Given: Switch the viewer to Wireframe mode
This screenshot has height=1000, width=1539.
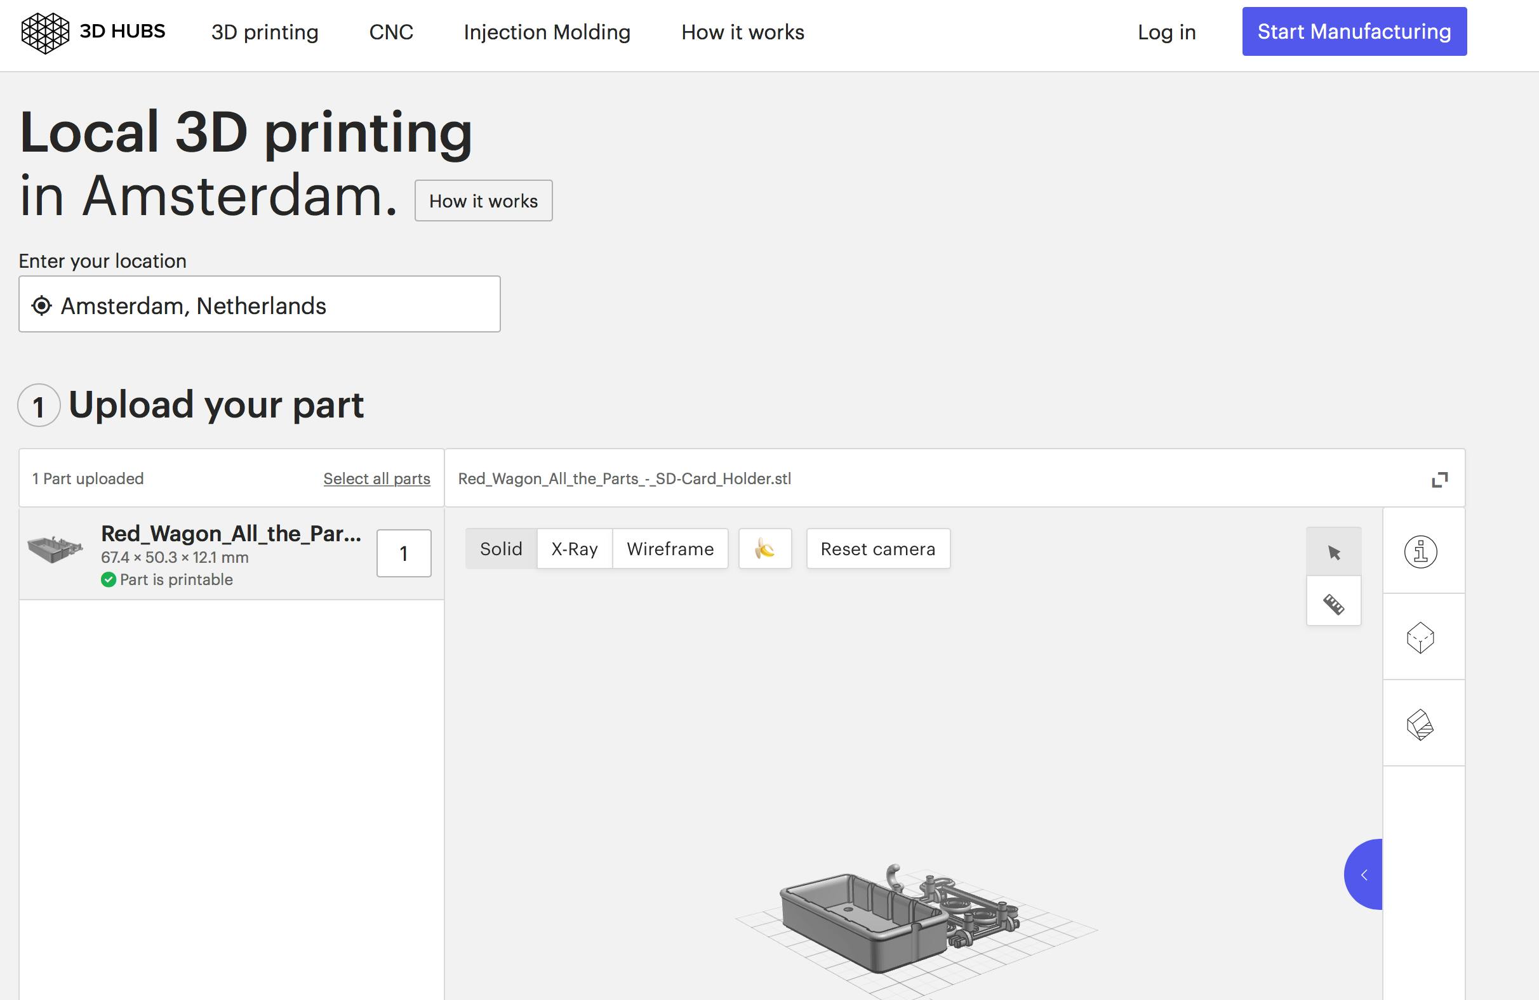Looking at the screenshot, I should tap(670, 549).
